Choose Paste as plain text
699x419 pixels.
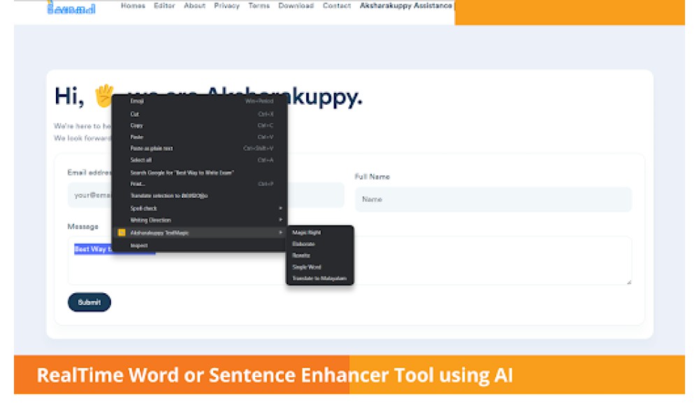coord(199,148)
